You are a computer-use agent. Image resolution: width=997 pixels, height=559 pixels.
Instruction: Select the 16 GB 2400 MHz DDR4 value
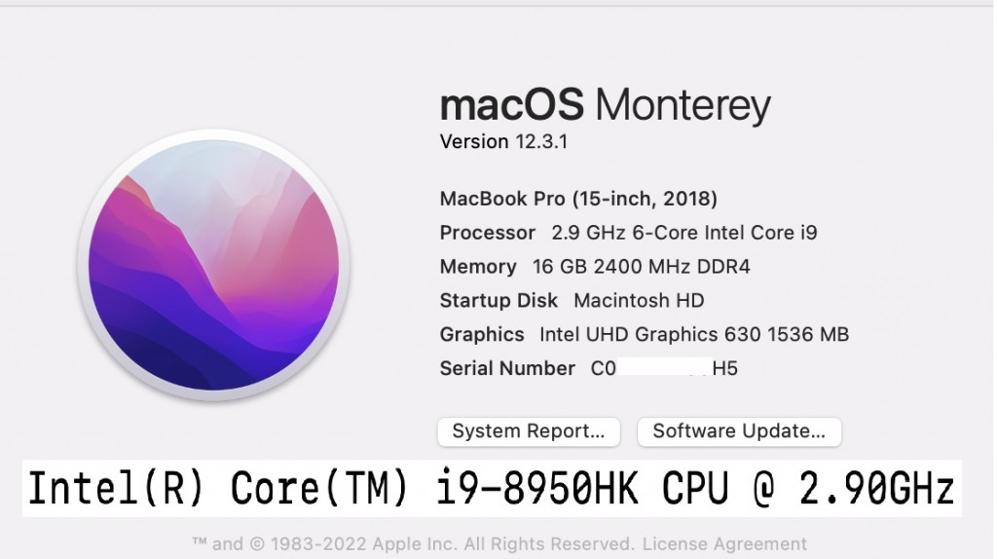pos(641,267)
